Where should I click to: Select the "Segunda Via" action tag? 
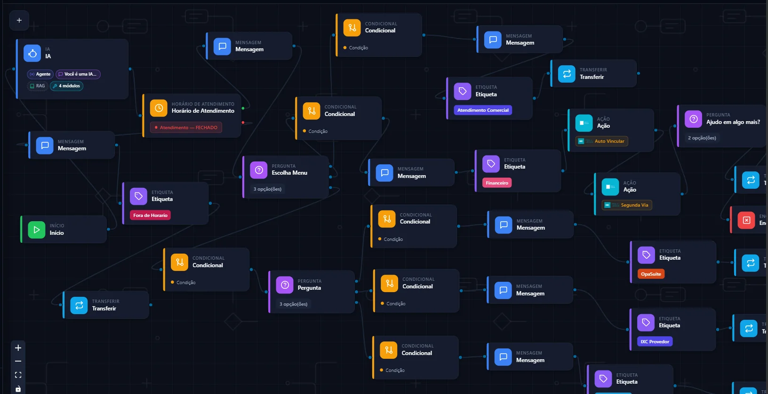click(x=627, y=205)
